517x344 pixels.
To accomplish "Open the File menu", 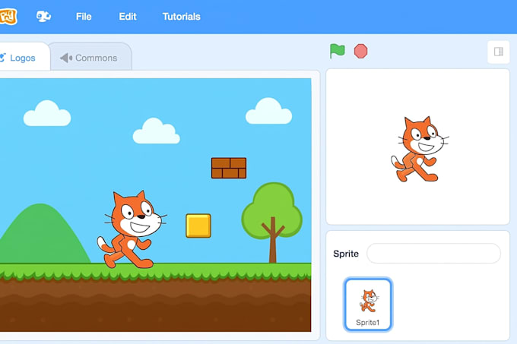I will pyautogui.click(x=84, y=17).
